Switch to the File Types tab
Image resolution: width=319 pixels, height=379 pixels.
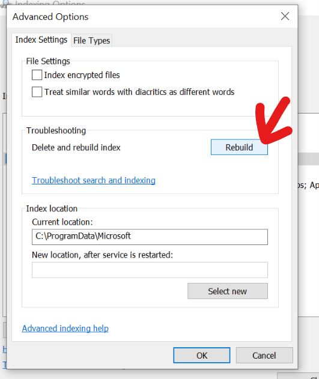[91, 40]
